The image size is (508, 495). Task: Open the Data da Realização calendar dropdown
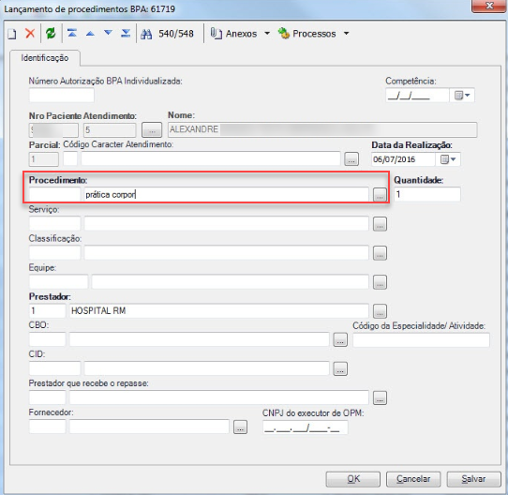pyautogui.click(x=448, y=159)
